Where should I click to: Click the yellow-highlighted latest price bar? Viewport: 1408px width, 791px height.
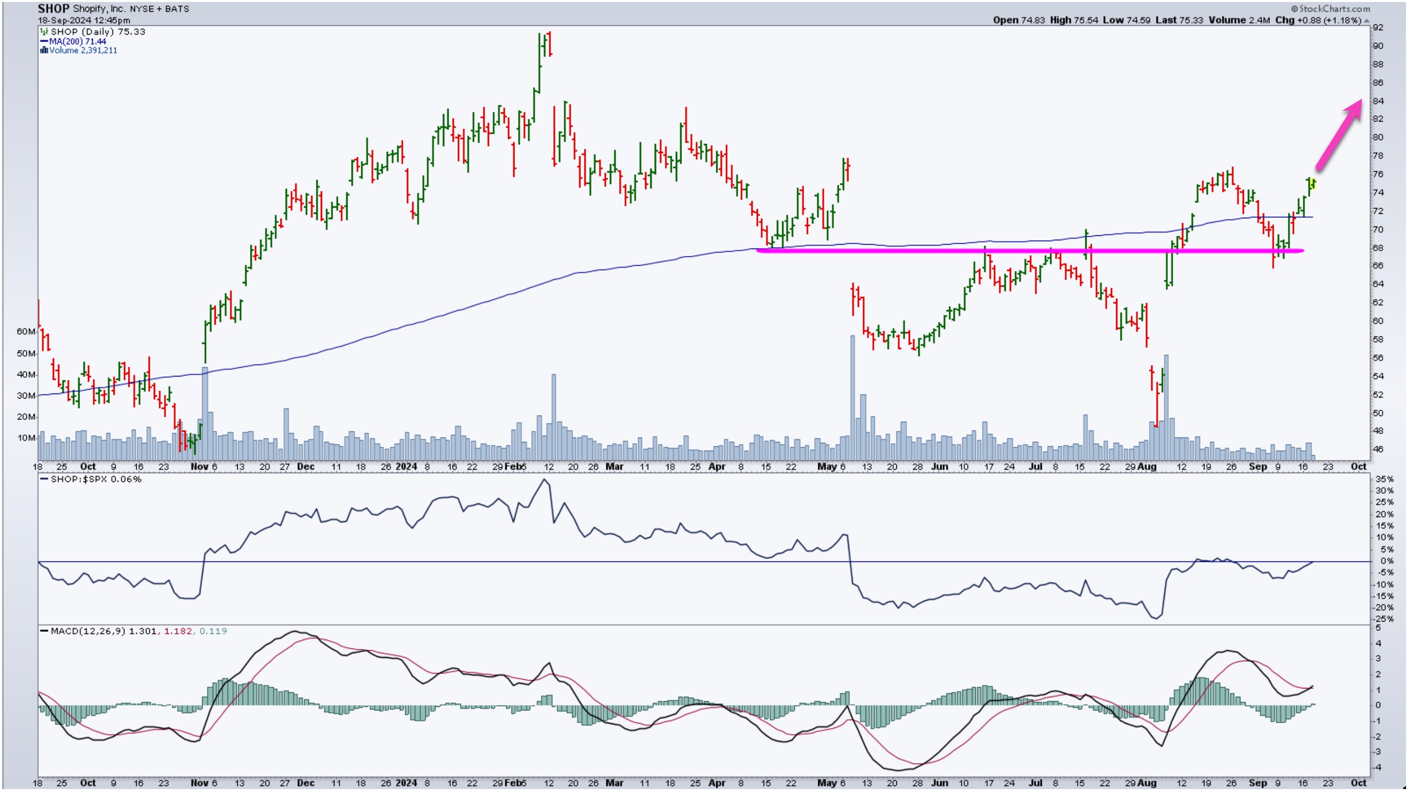pyautogui.click(x=1313, y=184)
